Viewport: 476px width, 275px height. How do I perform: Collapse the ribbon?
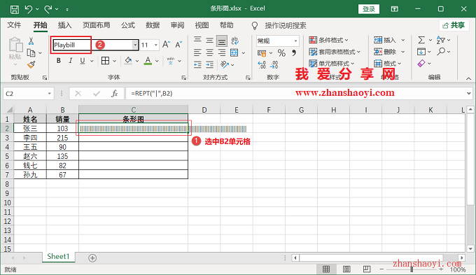469,78
